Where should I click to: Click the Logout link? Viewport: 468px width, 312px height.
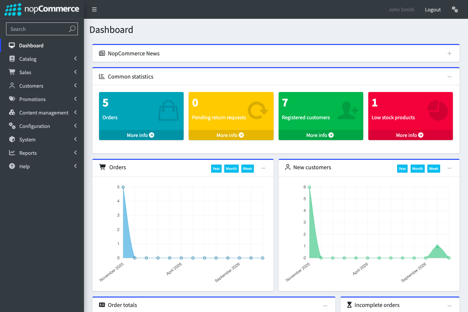tap(433, 10)
